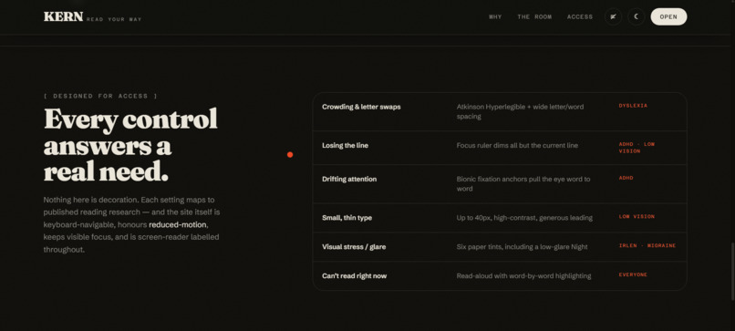Click 'READ YOUR WAY' tagline
This screenshot has height=331, width=735.
tap(114, 20)
